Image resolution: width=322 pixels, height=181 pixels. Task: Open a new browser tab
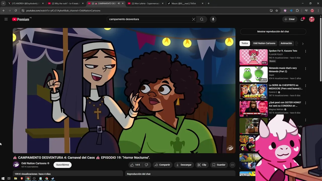[209, 4]
